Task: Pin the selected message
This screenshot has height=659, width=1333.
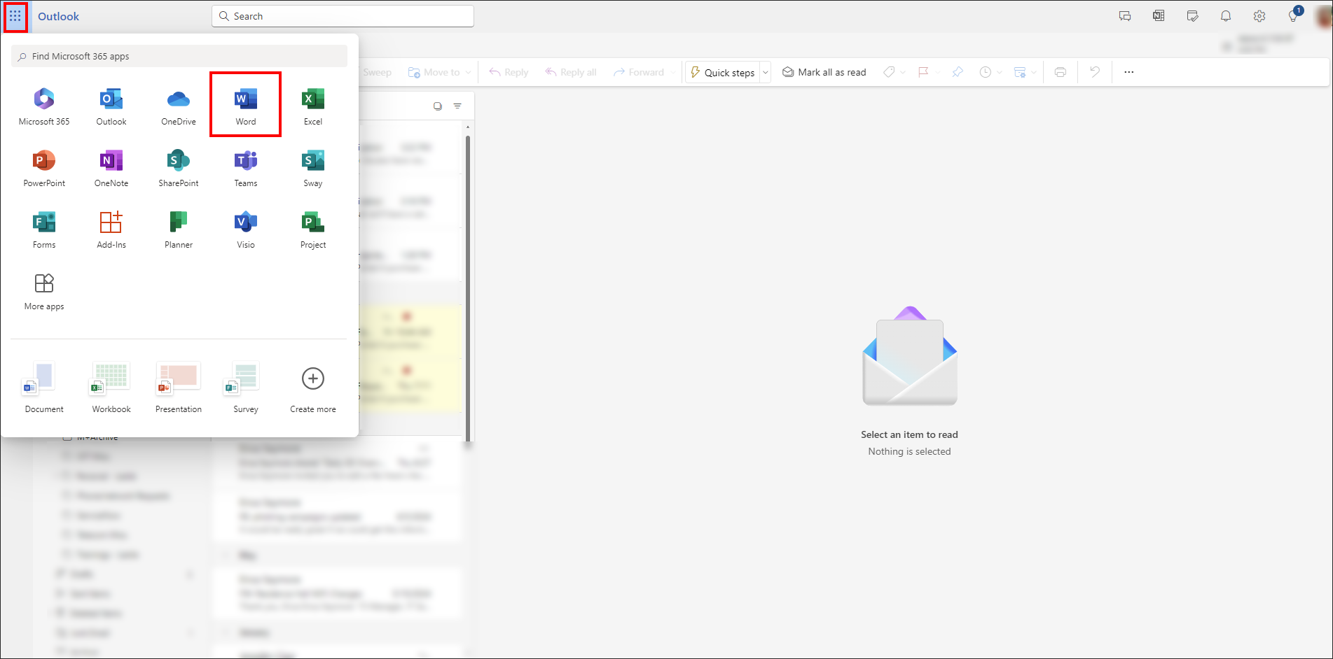Action: pyautogui.click(x=958, y=71)
